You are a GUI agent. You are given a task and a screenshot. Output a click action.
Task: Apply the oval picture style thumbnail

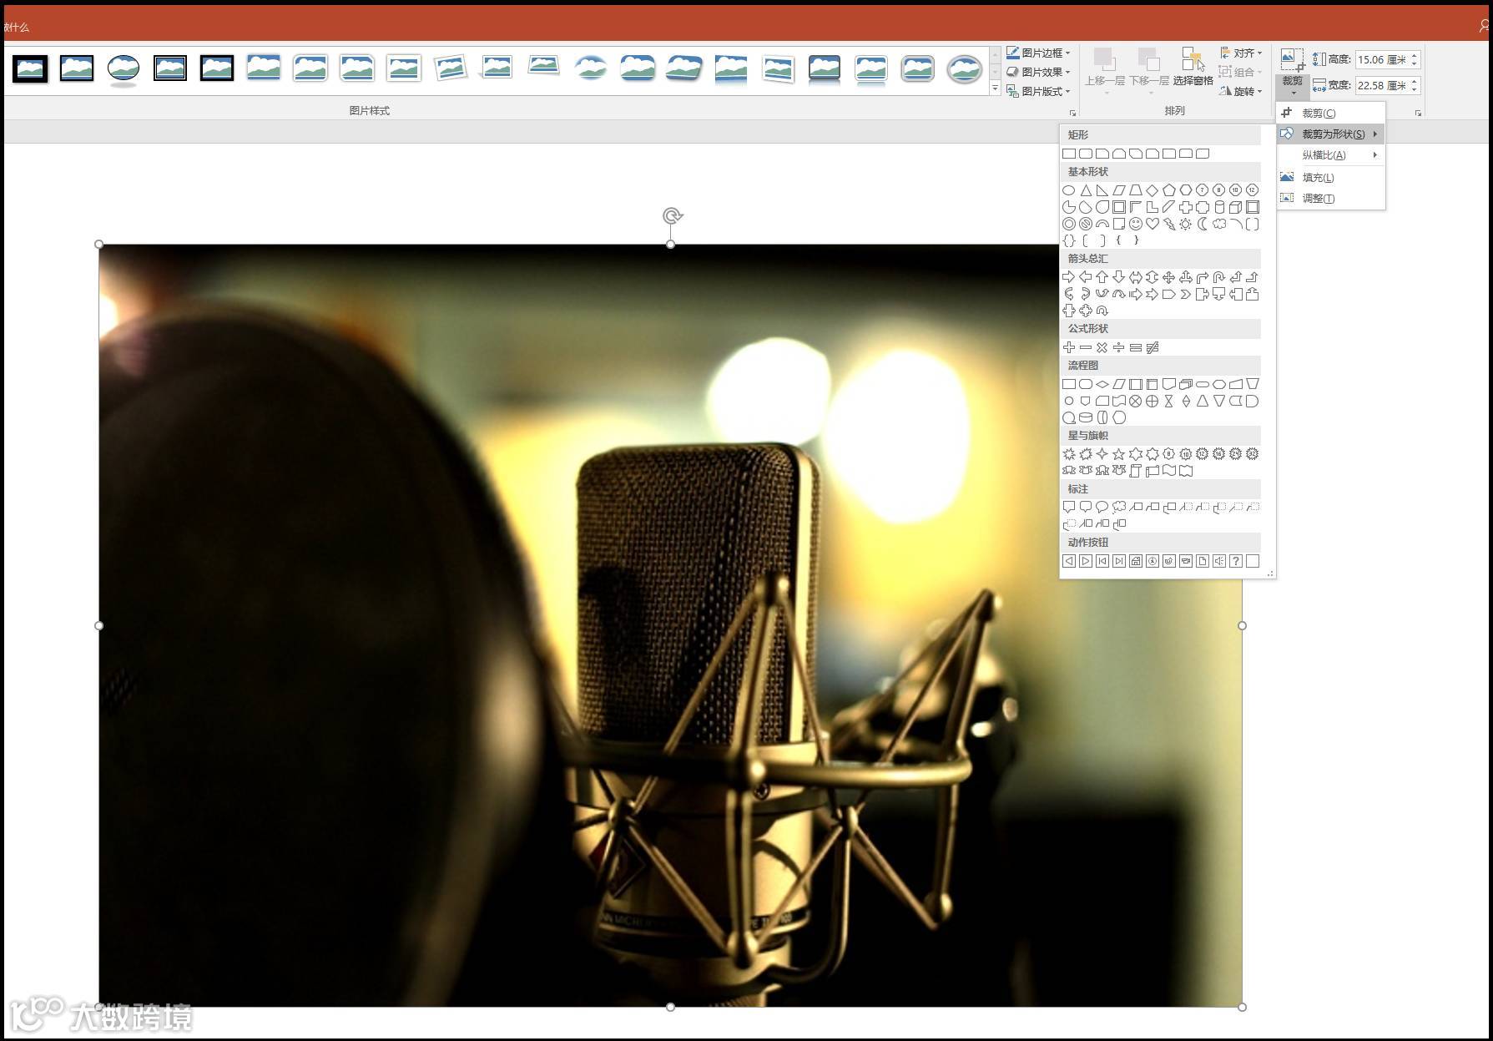click(x=124, y=68)
